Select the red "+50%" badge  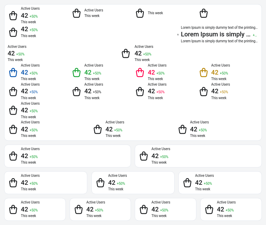click(160, 92)
